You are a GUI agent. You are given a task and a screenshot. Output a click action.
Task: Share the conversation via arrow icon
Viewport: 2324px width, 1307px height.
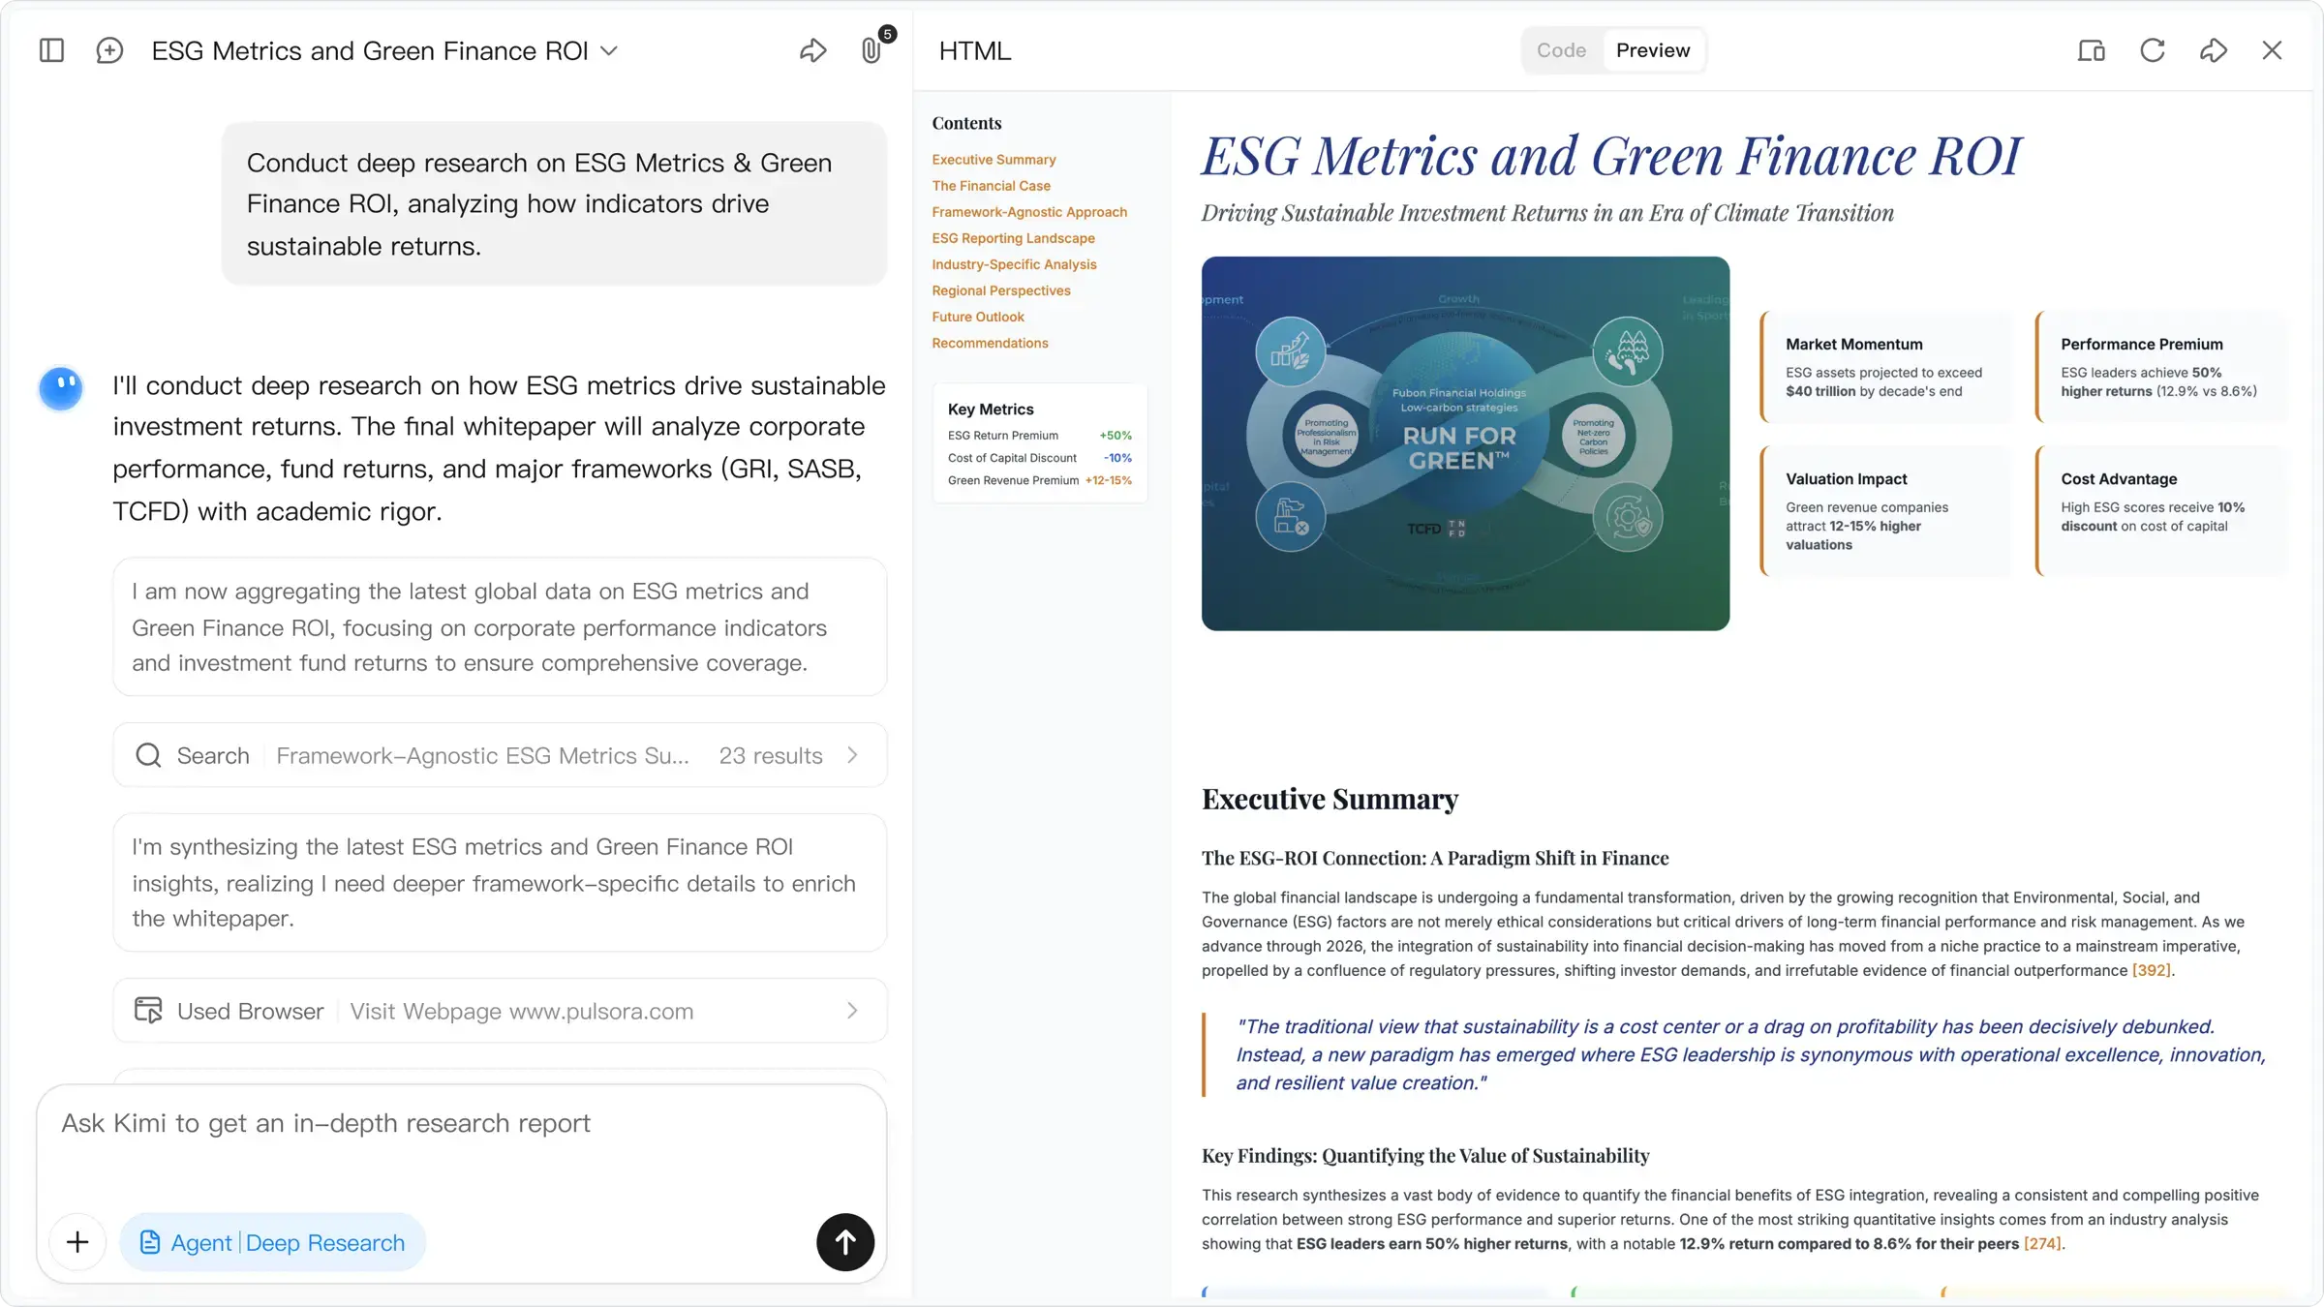[812, 50]
